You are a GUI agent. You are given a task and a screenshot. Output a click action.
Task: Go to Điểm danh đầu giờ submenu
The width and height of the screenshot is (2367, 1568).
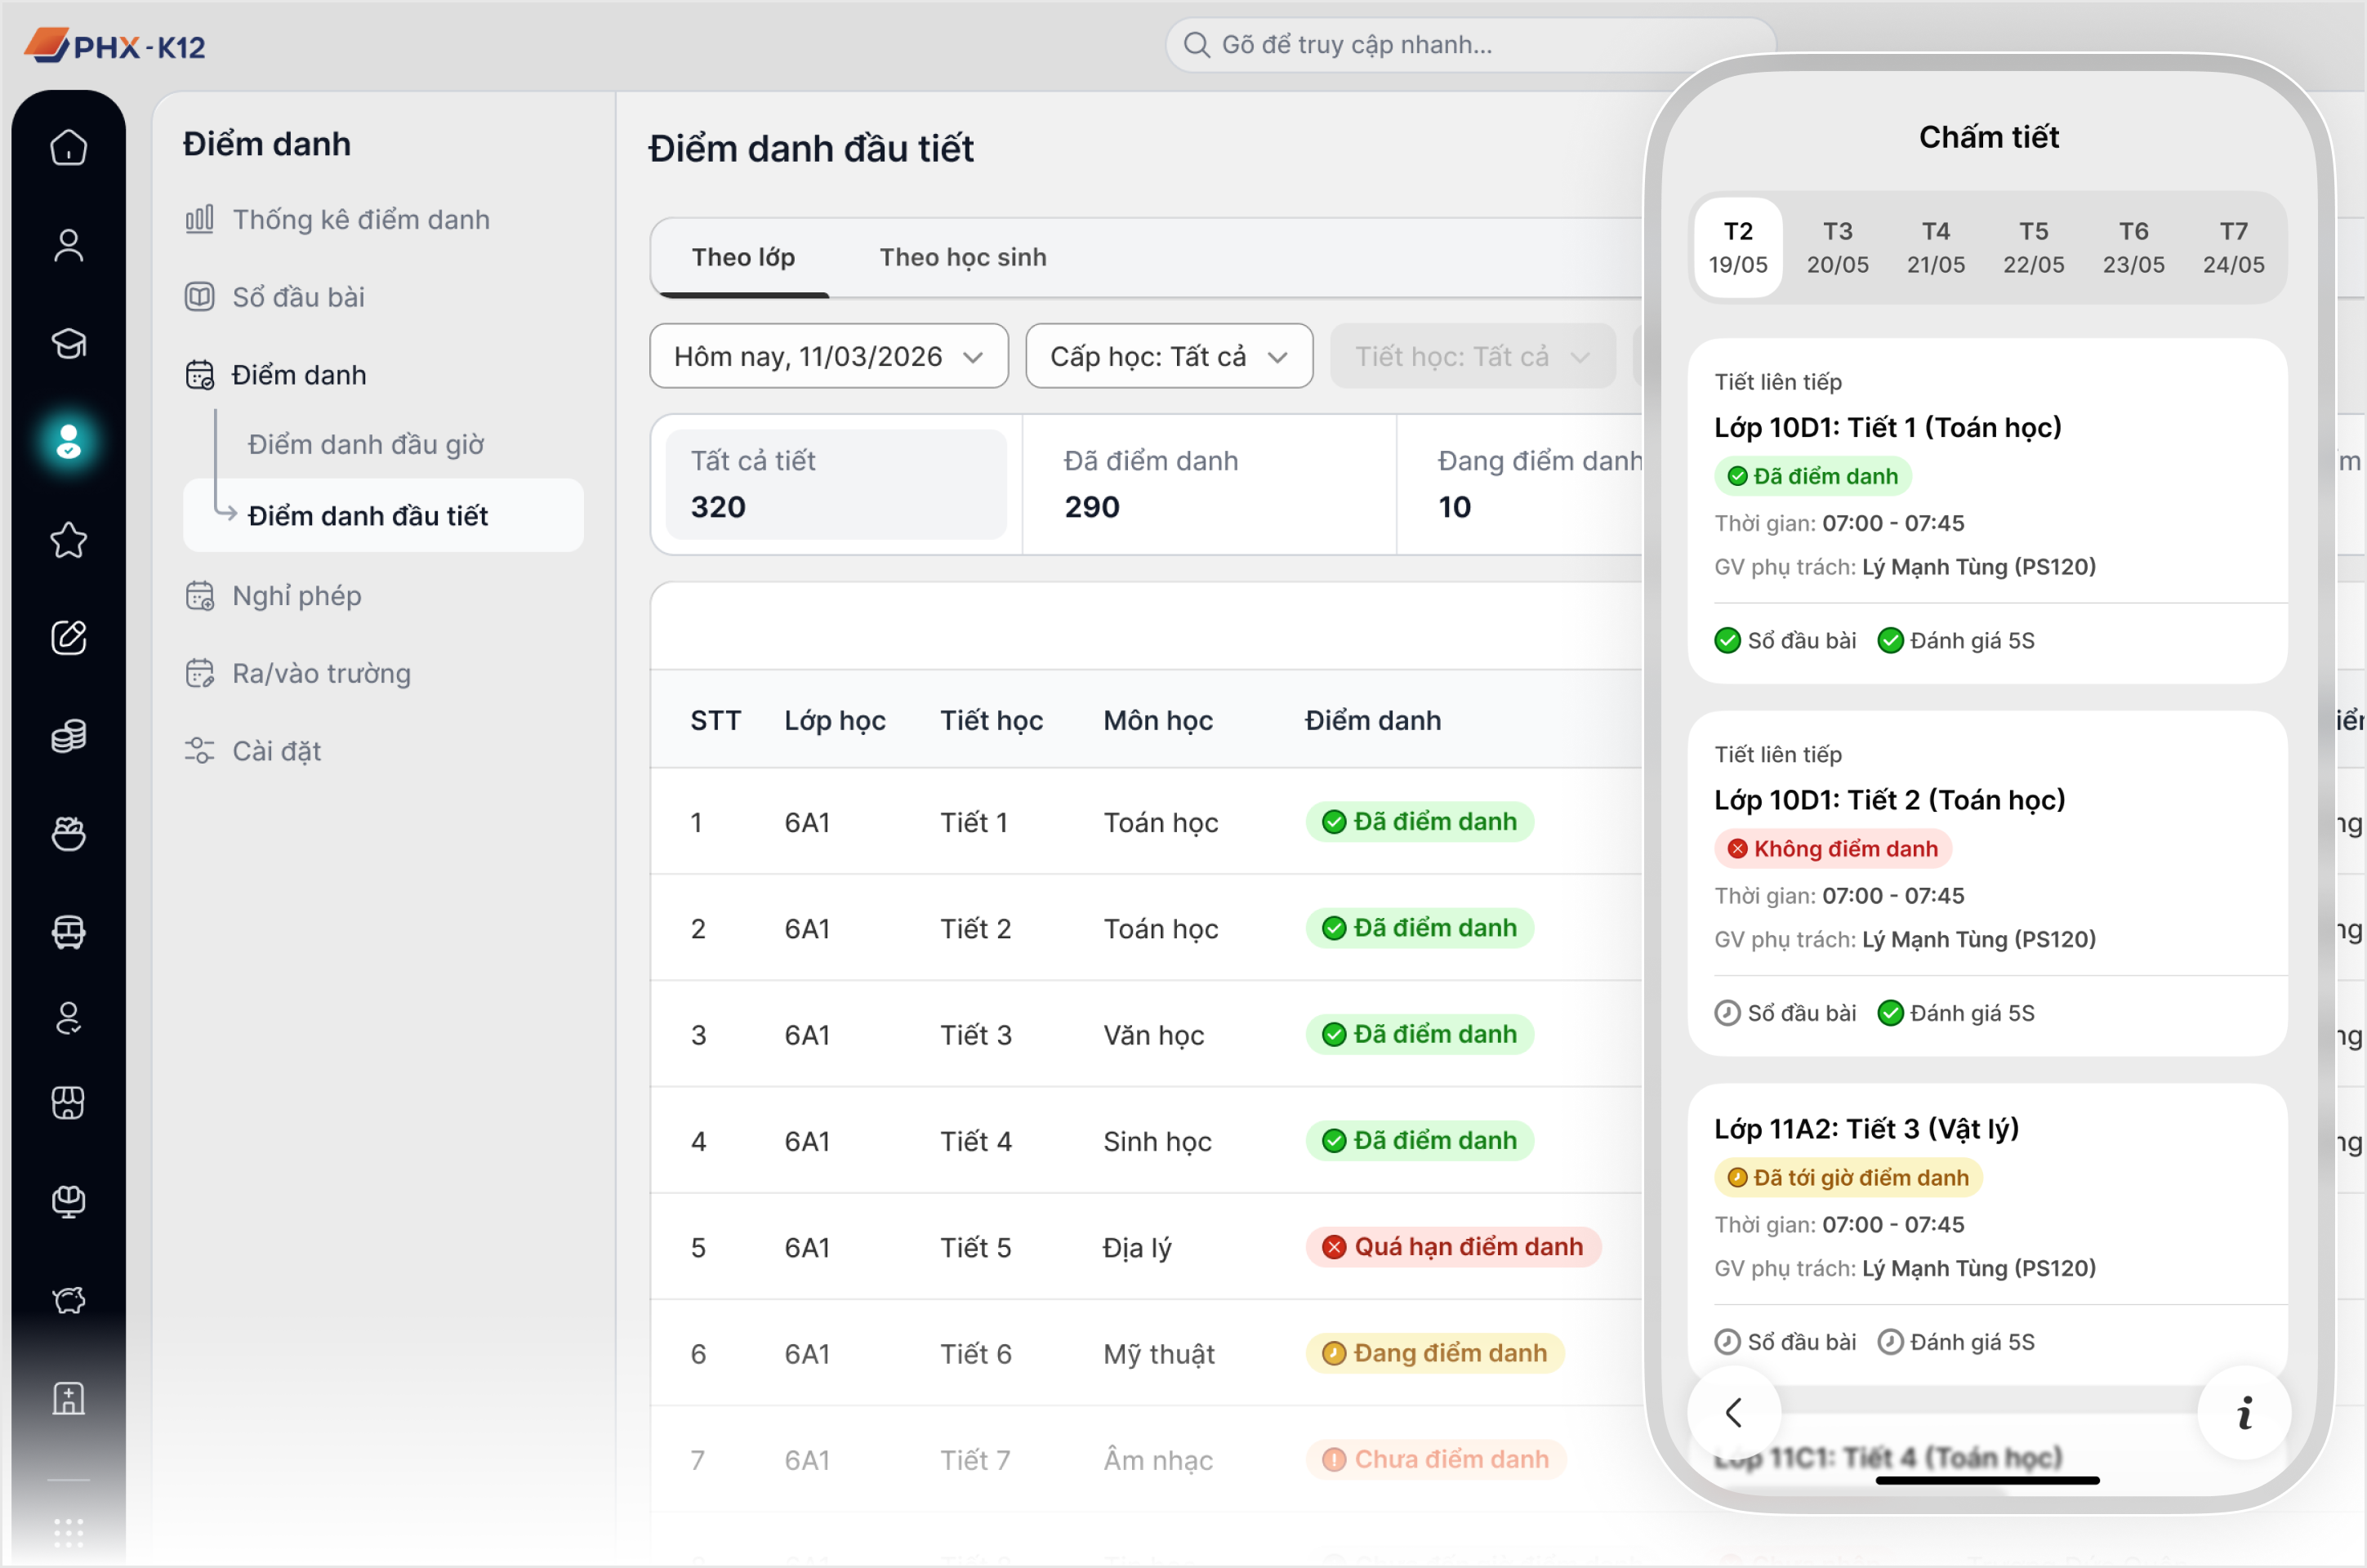point(366,444)
